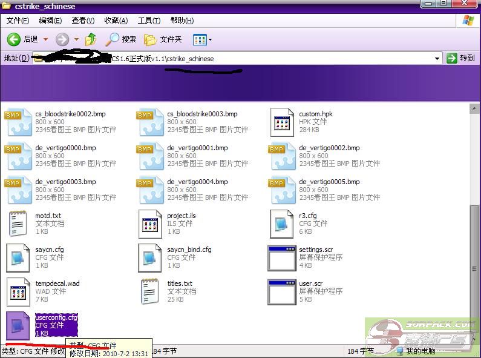Expand the Forward history dropdown arrow

[76, 39]
